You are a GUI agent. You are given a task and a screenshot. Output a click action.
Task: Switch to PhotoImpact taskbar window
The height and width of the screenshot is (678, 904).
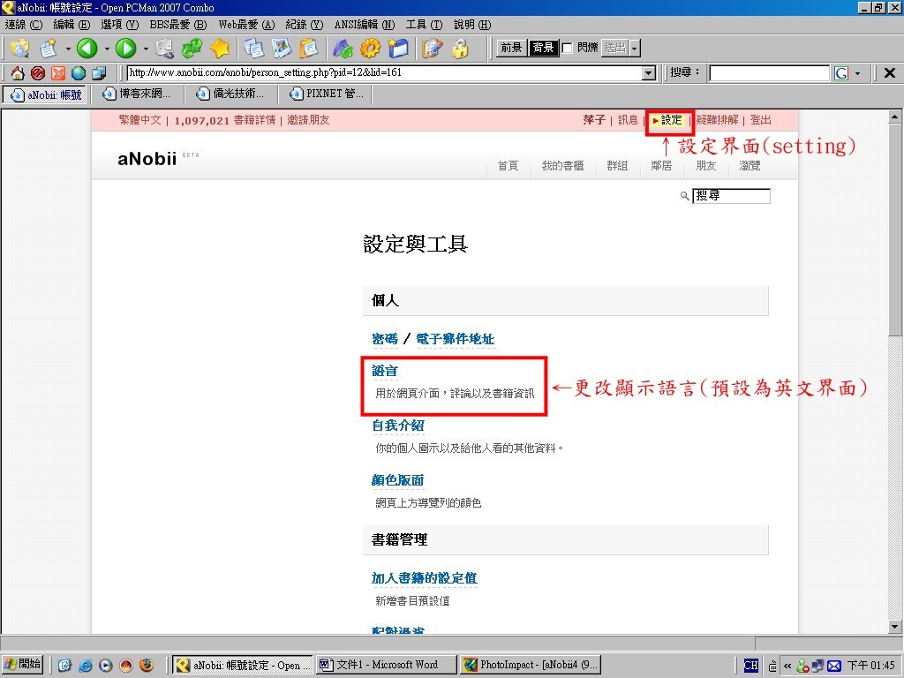pos(531,665)
